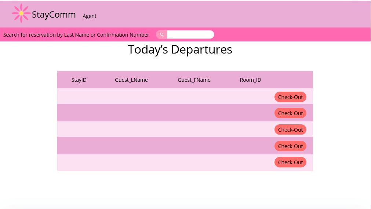Viewport: 371px width, 209px height.
Task: Hit Check-Out button in third row
Action: click(x=290, y=130)
